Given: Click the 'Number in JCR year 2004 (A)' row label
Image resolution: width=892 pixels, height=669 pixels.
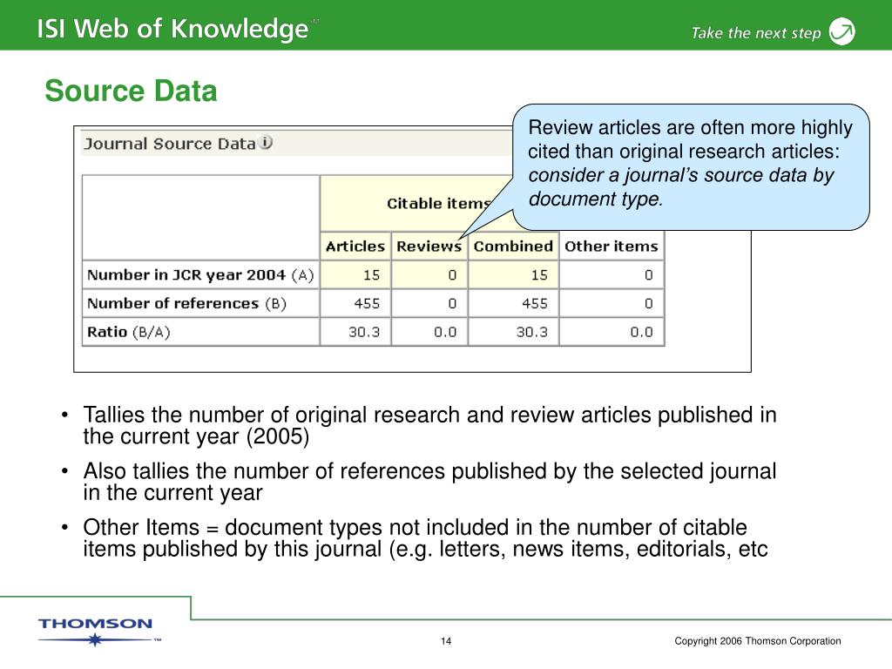Looking at the screenshot, I should click(201, 275).
